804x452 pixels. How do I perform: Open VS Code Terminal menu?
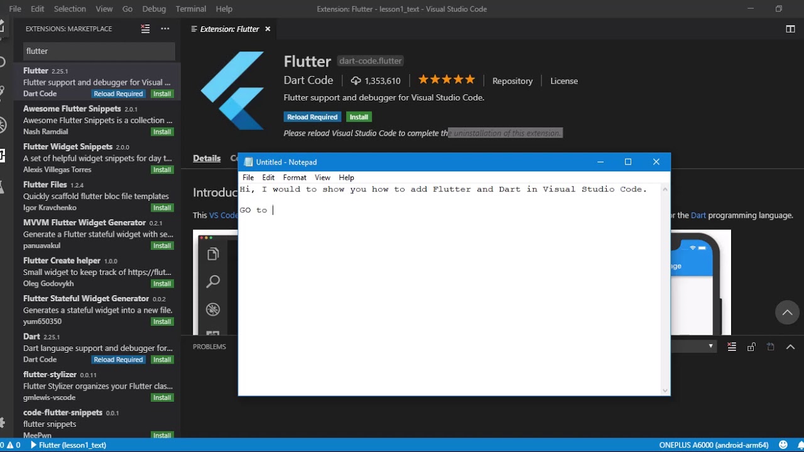coord(191,9)
